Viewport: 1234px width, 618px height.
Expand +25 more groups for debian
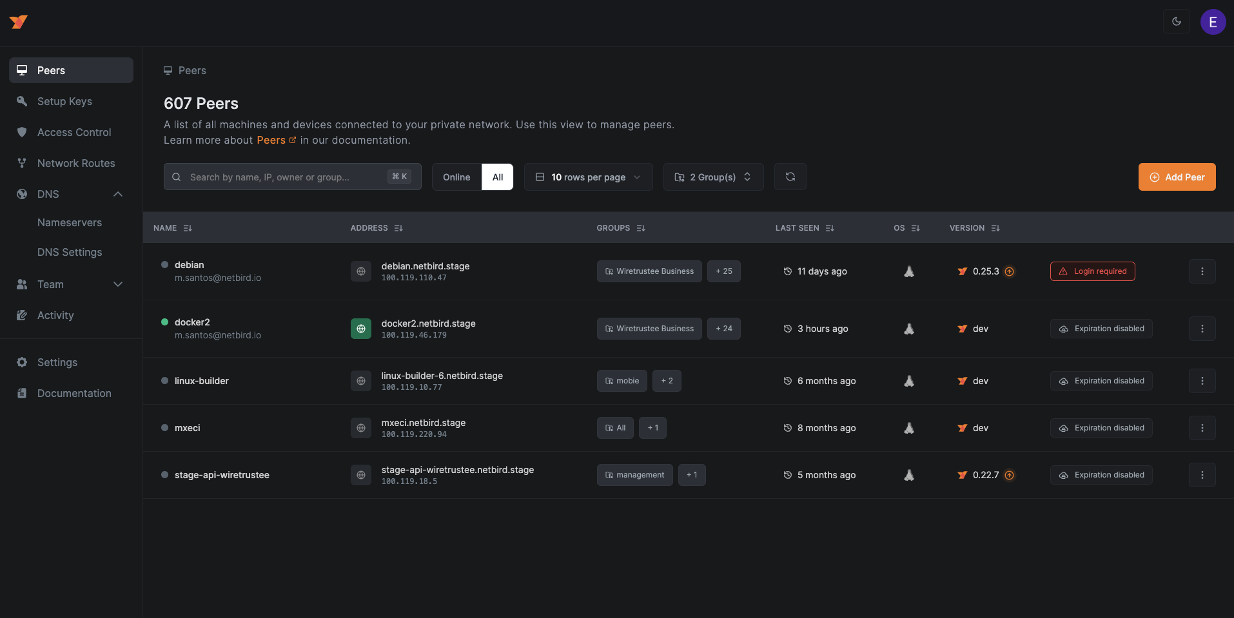pos(724,271)
